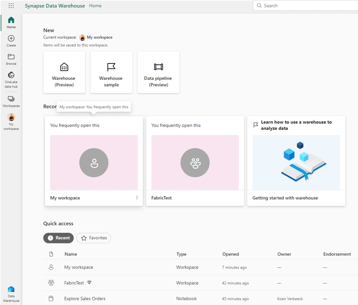This screenshot has width=358, height=305.
Task: Click the person icon in My workspace row
Action: point(51,267)
